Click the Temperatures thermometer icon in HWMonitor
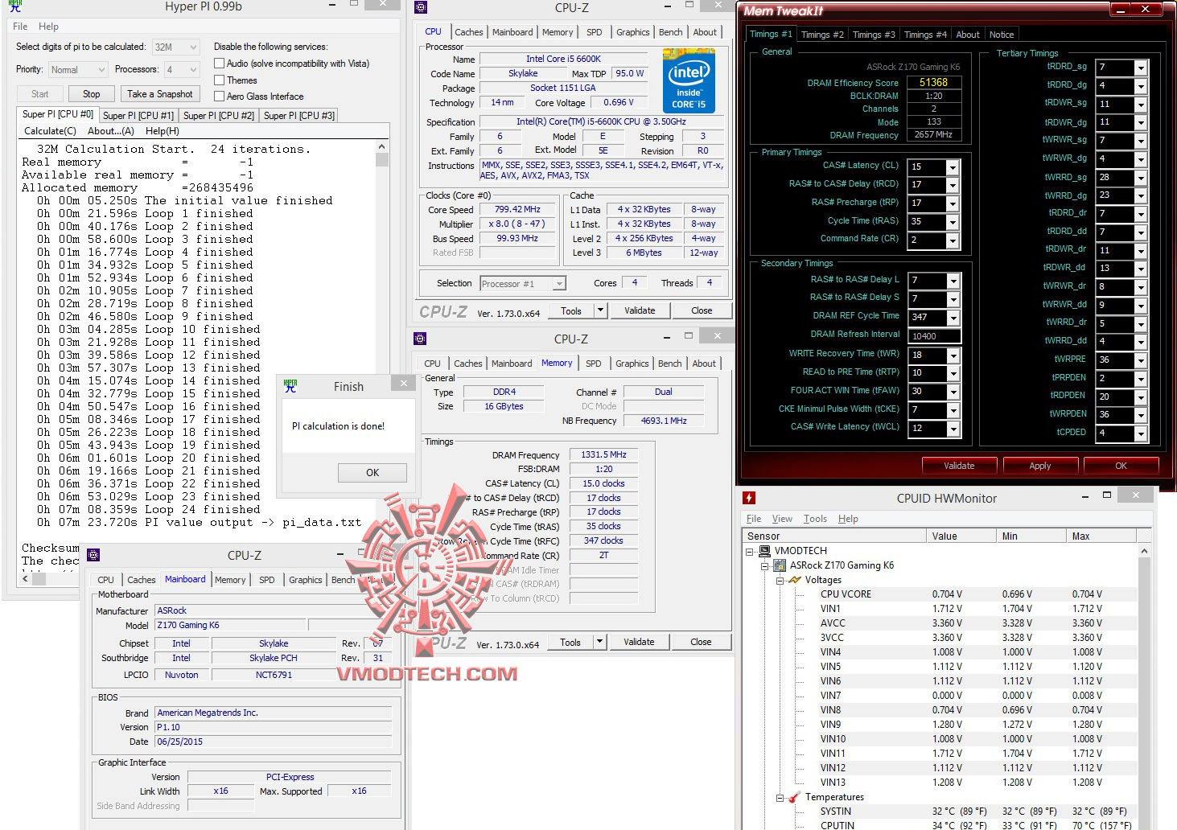Viewport: 1177px width, 830px height. [x=795, y=797]
